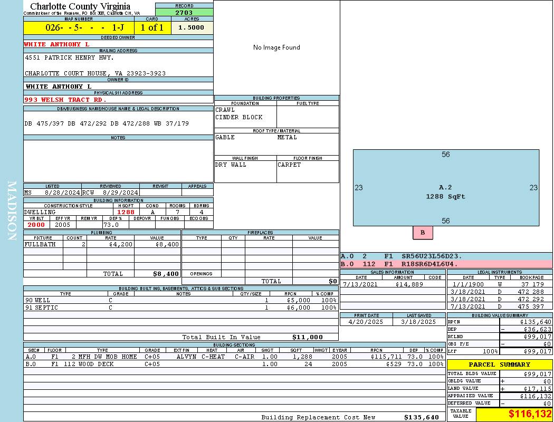Select the A.0 sketch vector row
The height and width of the screenshot is (422, 554).
tap(446, 256)
